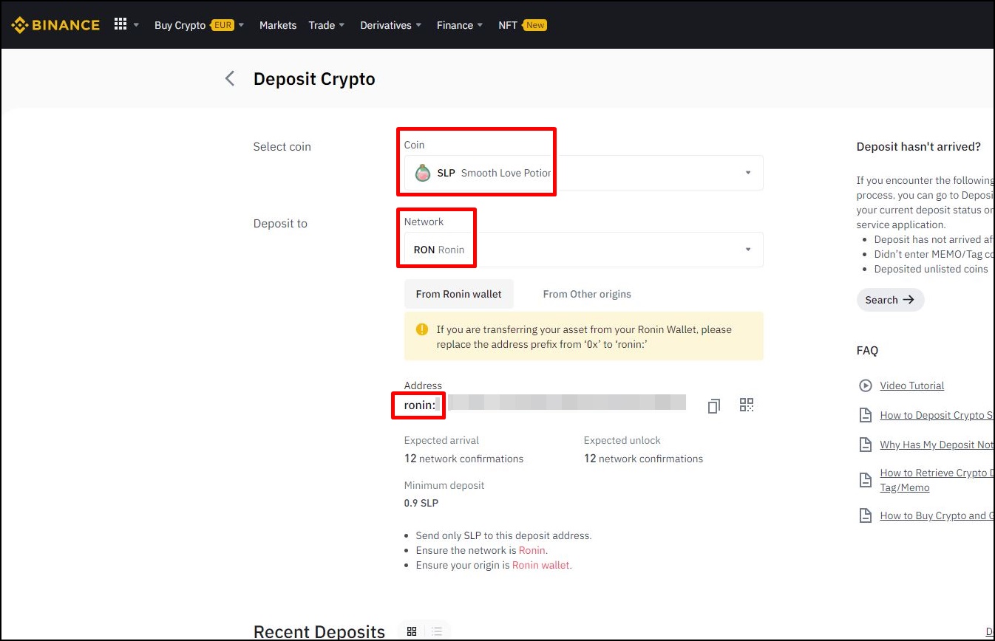Image resolution: width=995 pixels, height=641 pixels.
Task: Click the SLP coin potion icon
Action: coord(422,173)
